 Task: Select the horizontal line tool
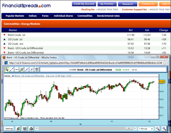(x=17, y=70)
